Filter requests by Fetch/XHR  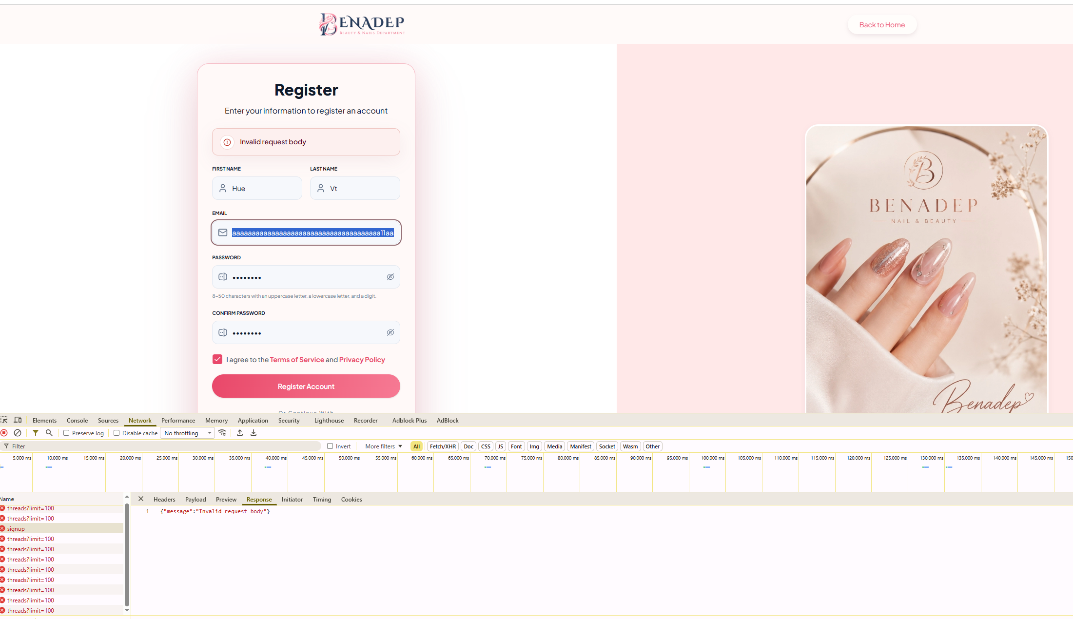click(x=443, y=446)
